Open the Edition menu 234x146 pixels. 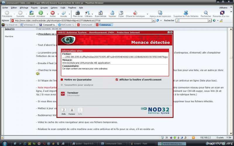[x=14, y=8]
